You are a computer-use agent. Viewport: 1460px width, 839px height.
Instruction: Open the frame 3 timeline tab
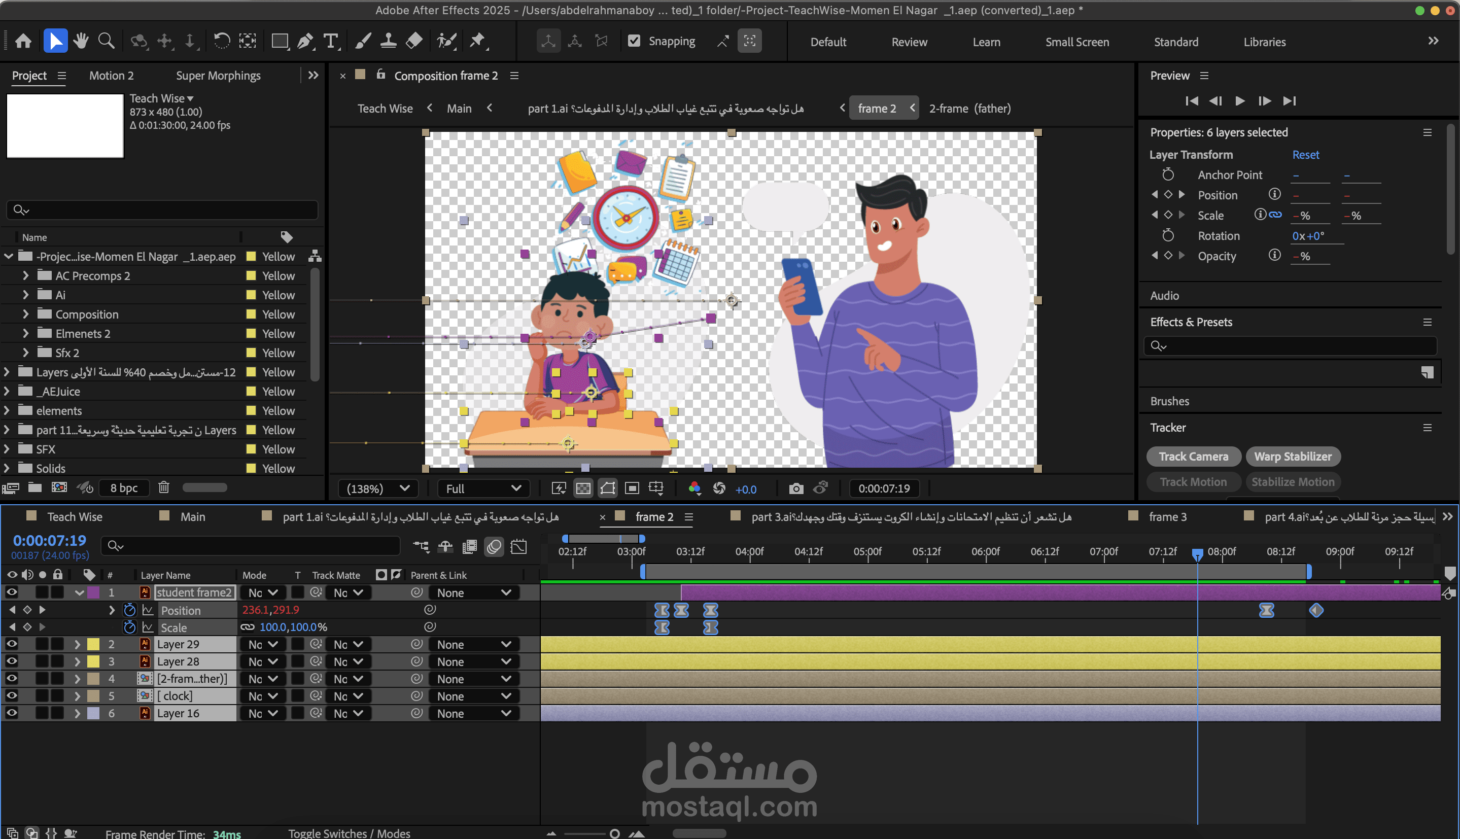1167,517
